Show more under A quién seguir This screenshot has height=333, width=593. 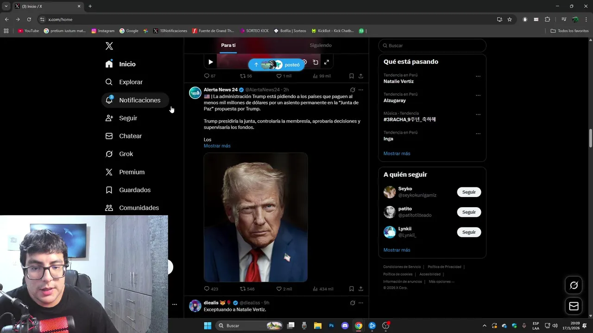(x=397, y=250)
